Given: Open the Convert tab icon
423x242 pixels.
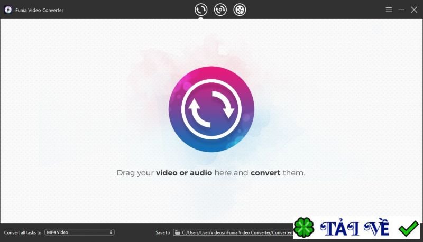Looking at the screenshot, I should coord(201,10).
